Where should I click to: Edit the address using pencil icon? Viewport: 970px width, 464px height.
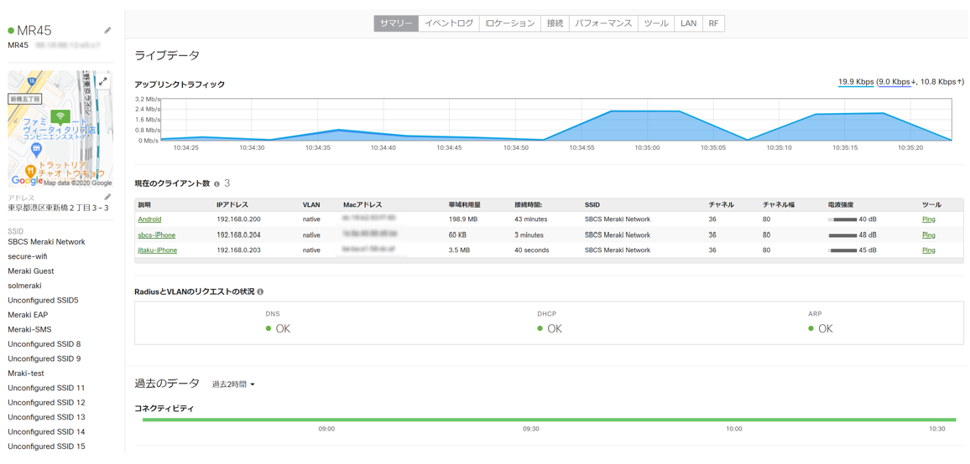[107, 197]
